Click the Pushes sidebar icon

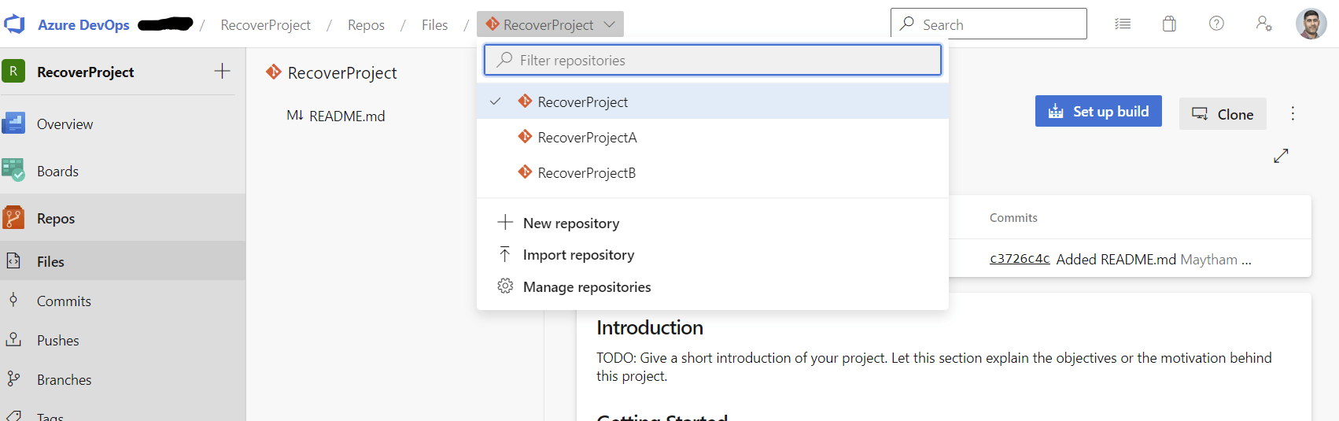[13, 339]
